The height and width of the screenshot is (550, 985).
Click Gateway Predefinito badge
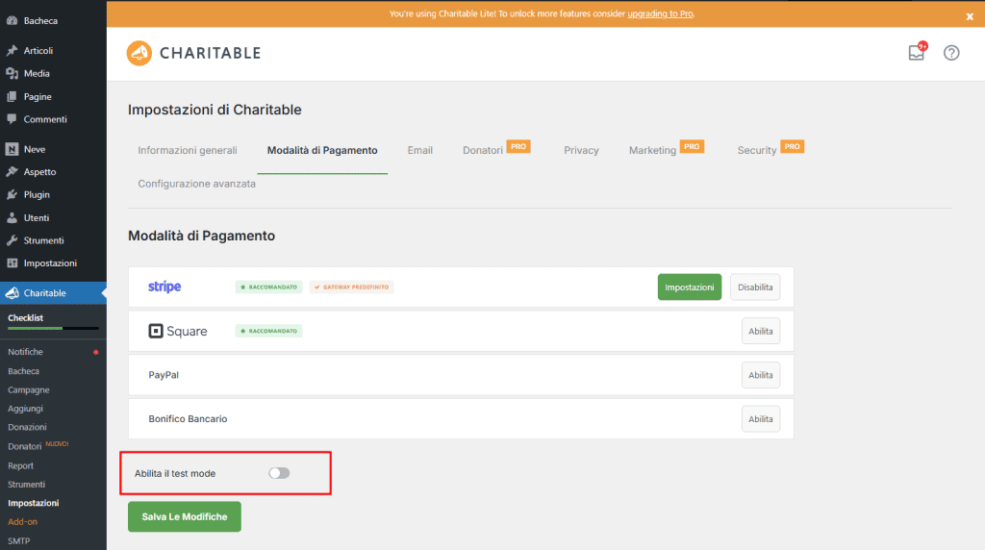(x=352, y=287)
